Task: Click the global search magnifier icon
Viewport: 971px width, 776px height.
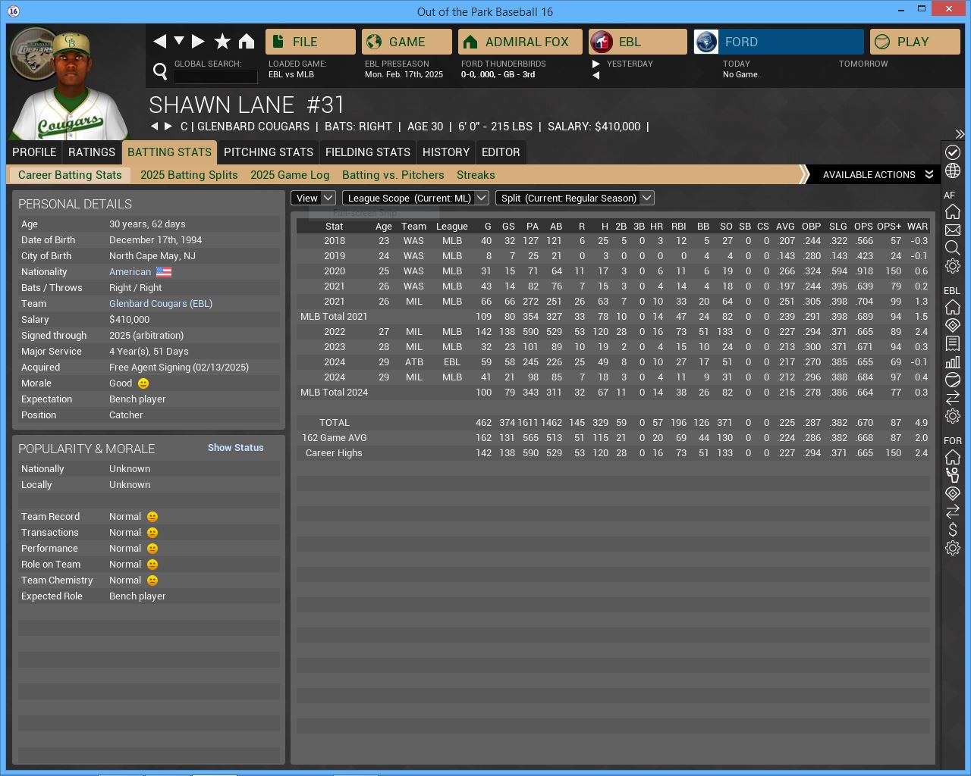Action: click(x=160, y=71)
